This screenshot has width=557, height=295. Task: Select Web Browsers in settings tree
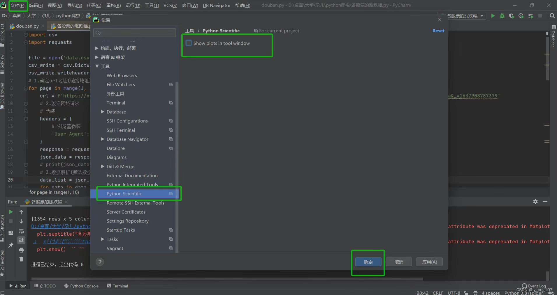tap(122, 75)
